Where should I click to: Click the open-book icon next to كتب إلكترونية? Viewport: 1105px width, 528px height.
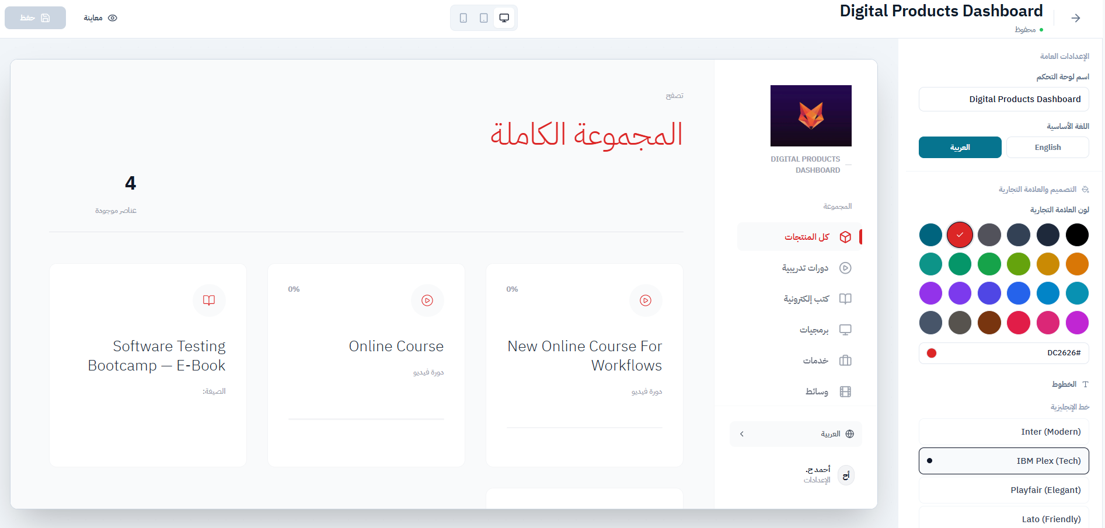click(x=845, y=299)
